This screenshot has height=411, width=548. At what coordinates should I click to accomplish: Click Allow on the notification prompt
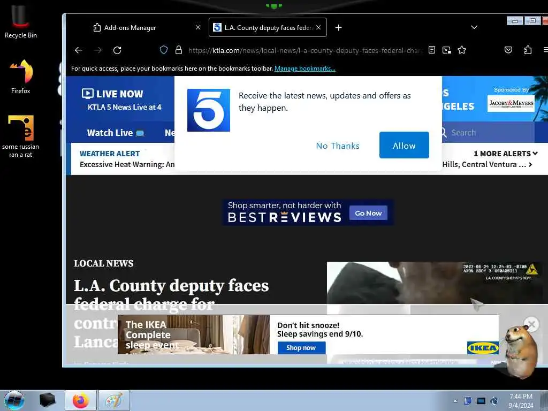click(404, 145)
